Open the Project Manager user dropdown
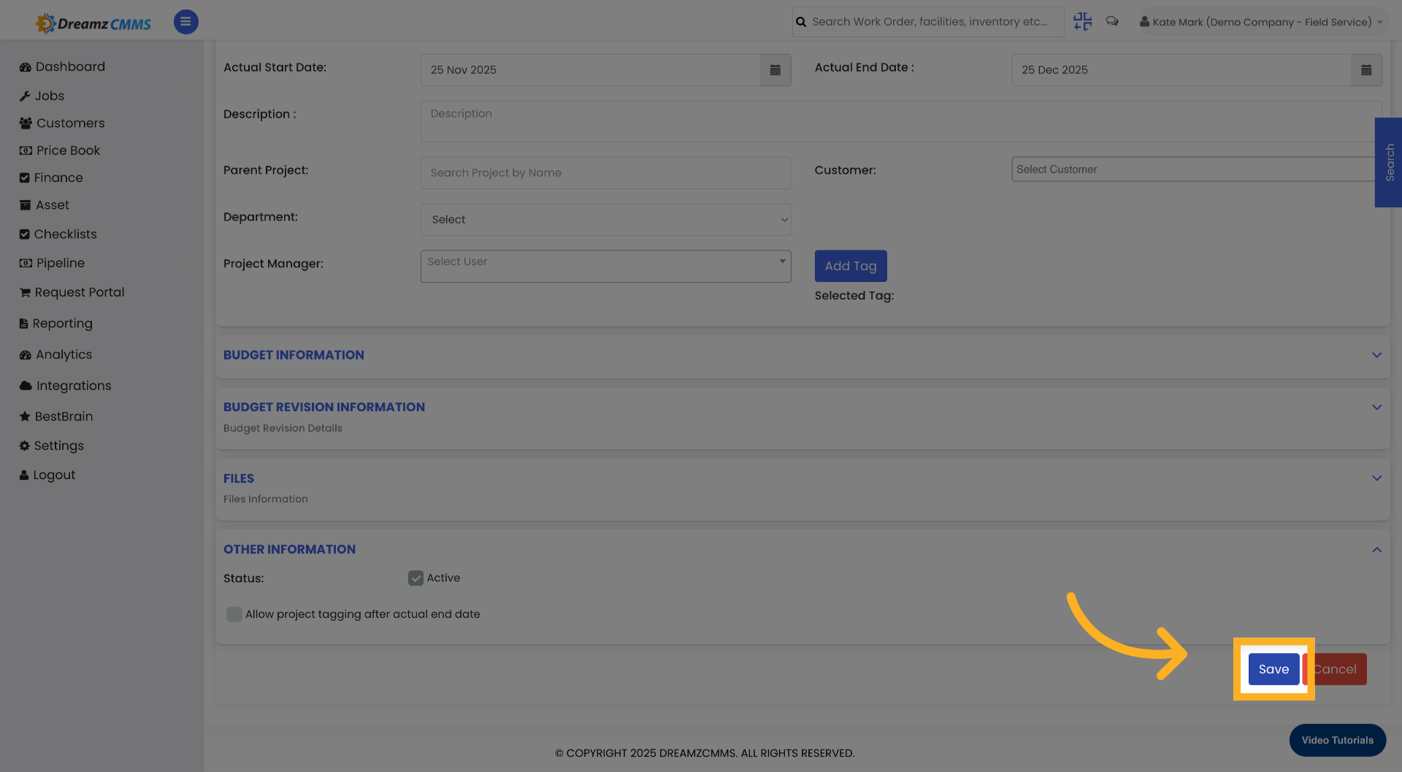The width and height of the screenshot is (1402, 772). coord(605,267)
